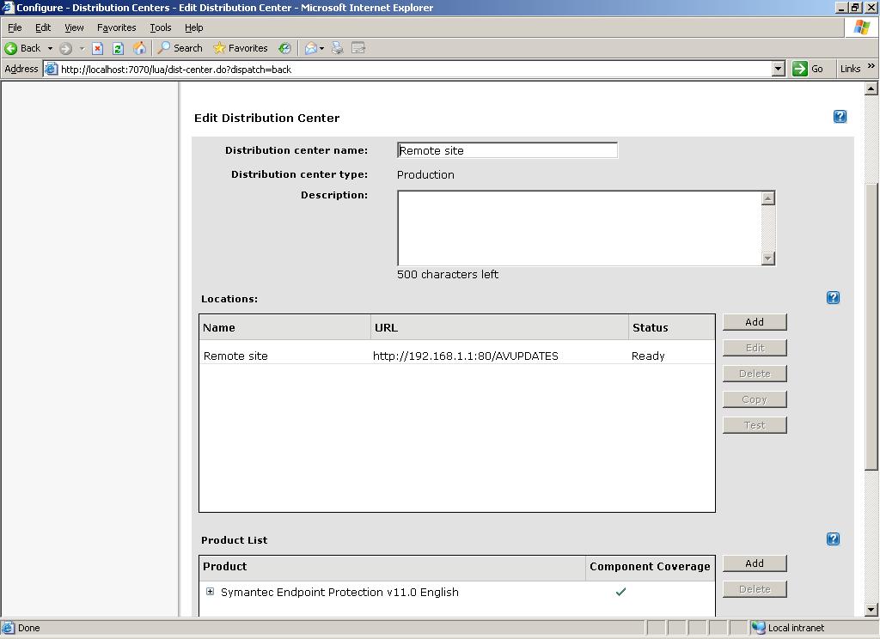Expand Symantec Endpoint Protection v11.0 tree node

point(210,592)
